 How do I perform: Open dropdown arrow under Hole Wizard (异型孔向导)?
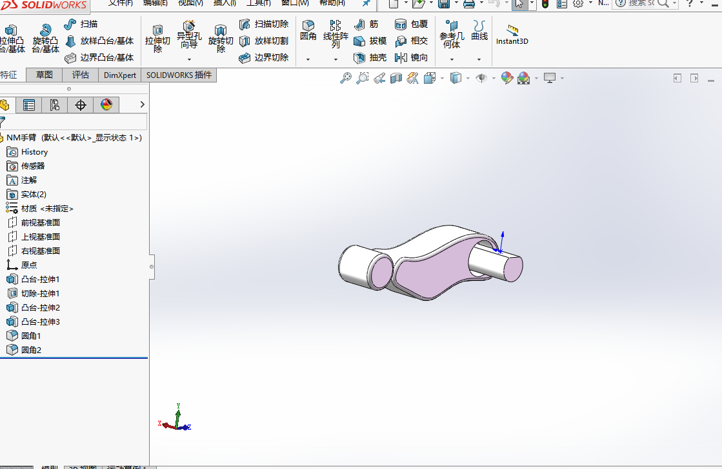click(x=189, y=59)
